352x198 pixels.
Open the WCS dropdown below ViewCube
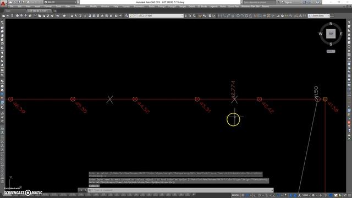[x=331, y=51]
